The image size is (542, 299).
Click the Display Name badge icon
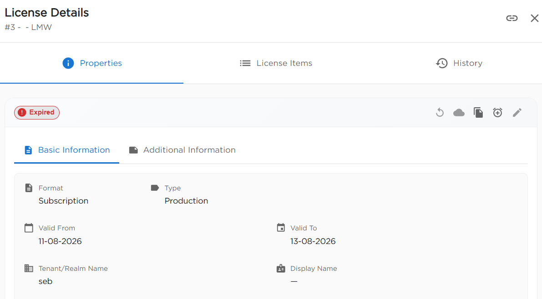281,268
